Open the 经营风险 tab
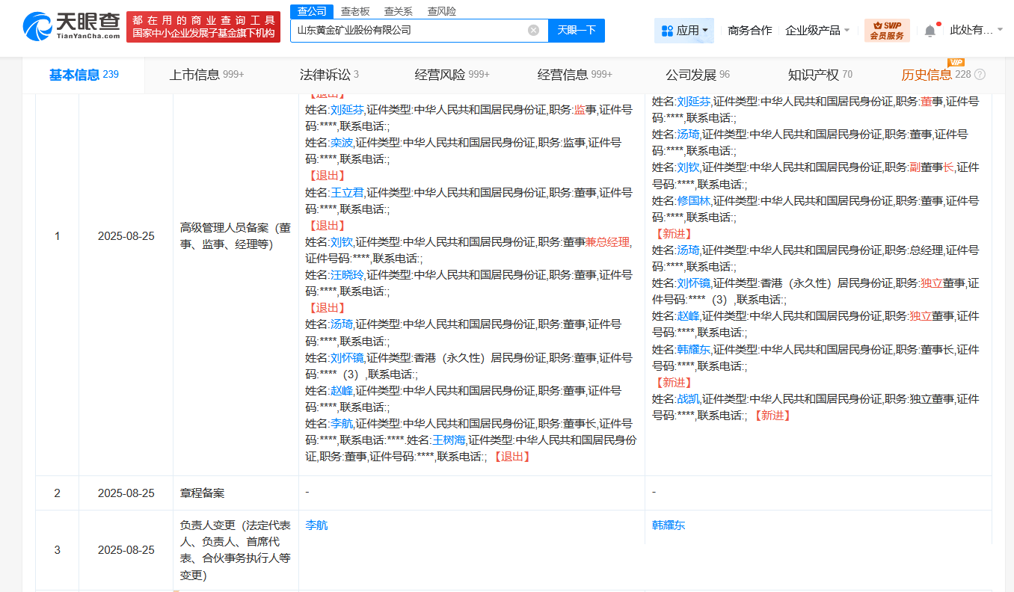Viewport: 1014px width, 592px height. pos(441,75)
